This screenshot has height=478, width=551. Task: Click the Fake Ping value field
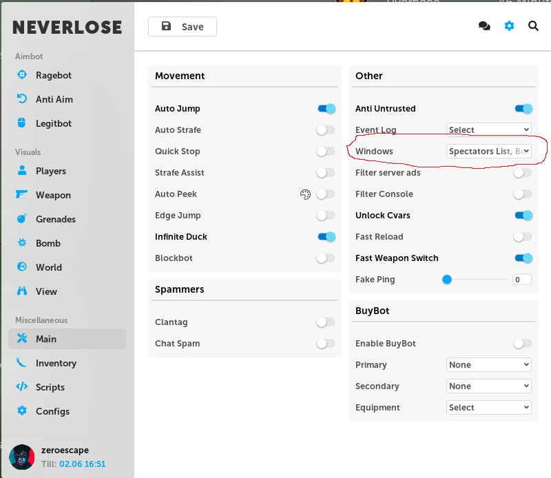click(x=522, y=280)
